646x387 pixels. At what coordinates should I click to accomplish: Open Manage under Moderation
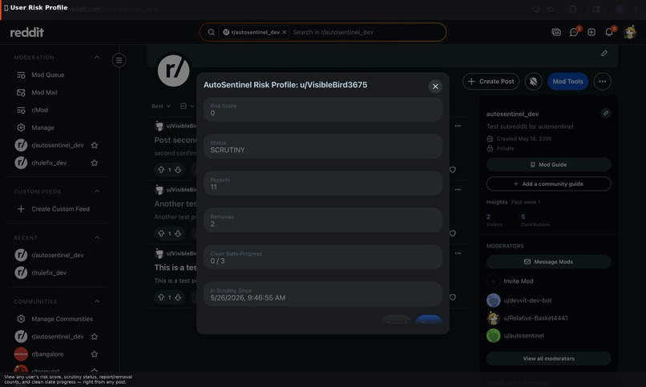[x=42, y=127]
